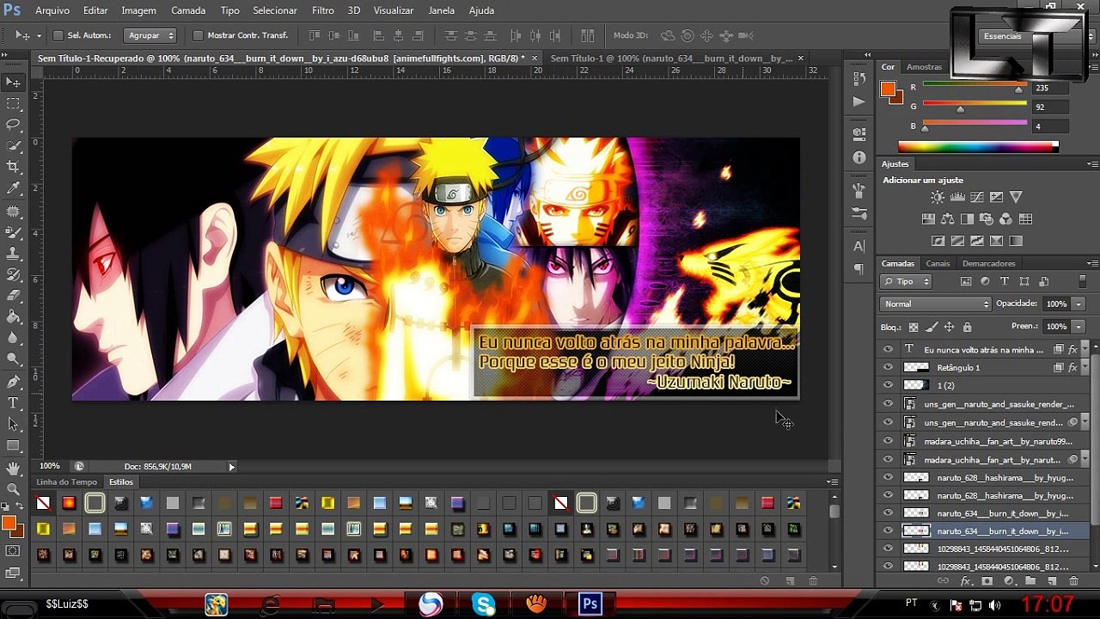Toggle visibility of first uns_gen_naruto_and_sasuke layer

tap(889, 403)
